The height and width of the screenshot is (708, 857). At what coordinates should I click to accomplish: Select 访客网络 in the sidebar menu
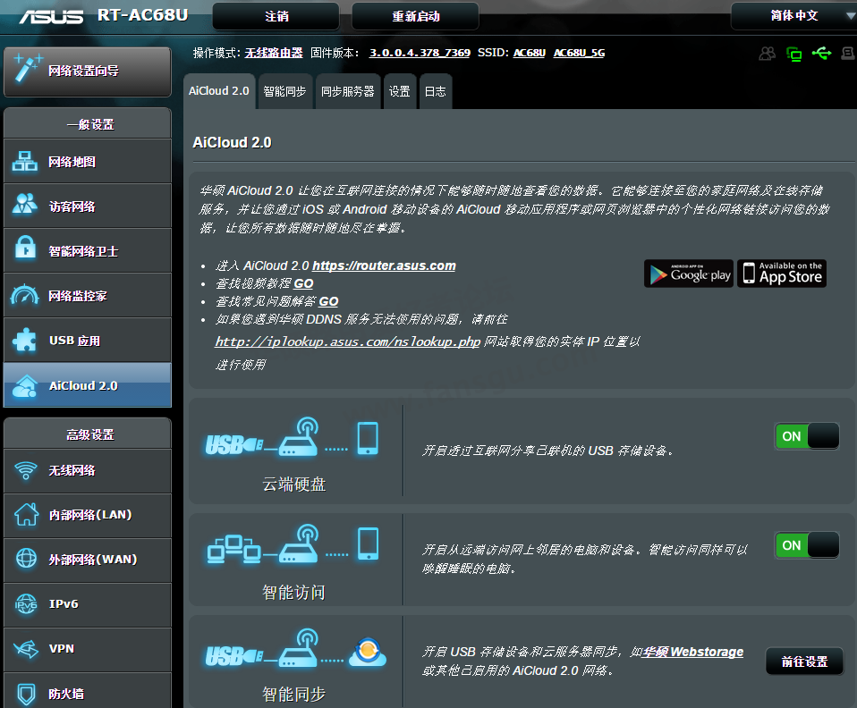pyautogui.click(x=88, y=206)
